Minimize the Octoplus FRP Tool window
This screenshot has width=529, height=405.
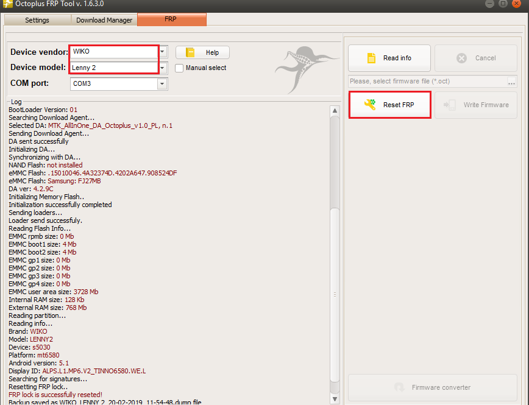489,4
